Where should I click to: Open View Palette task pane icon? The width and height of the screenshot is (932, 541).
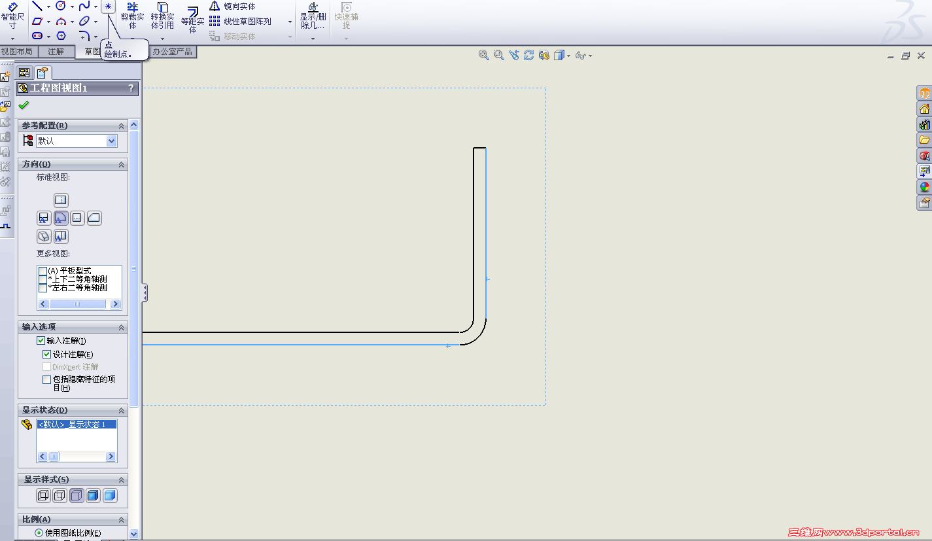(924, 171)
